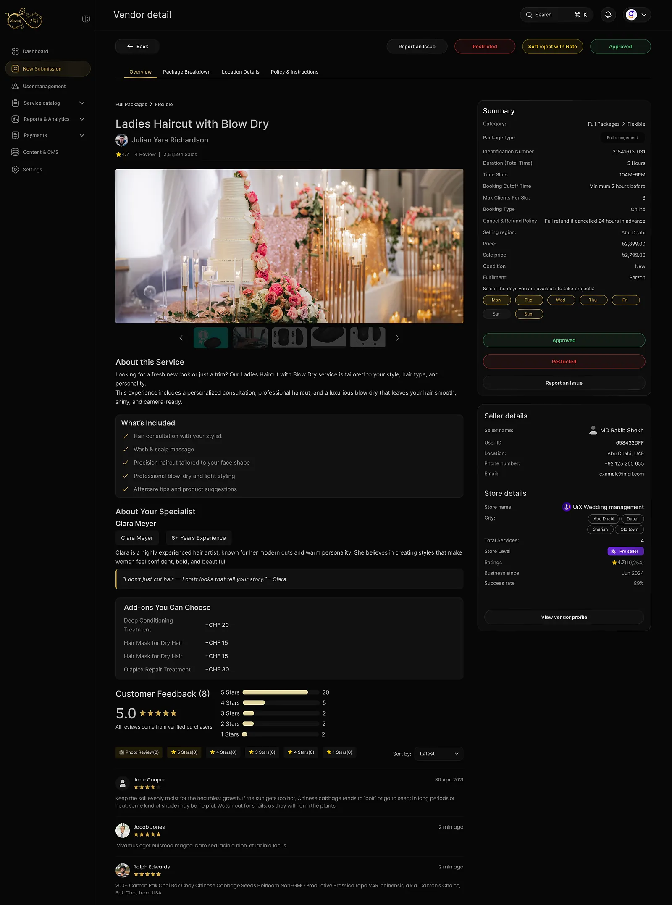
Task: Click the User management people icon
Action: click(x=16, y=86)
